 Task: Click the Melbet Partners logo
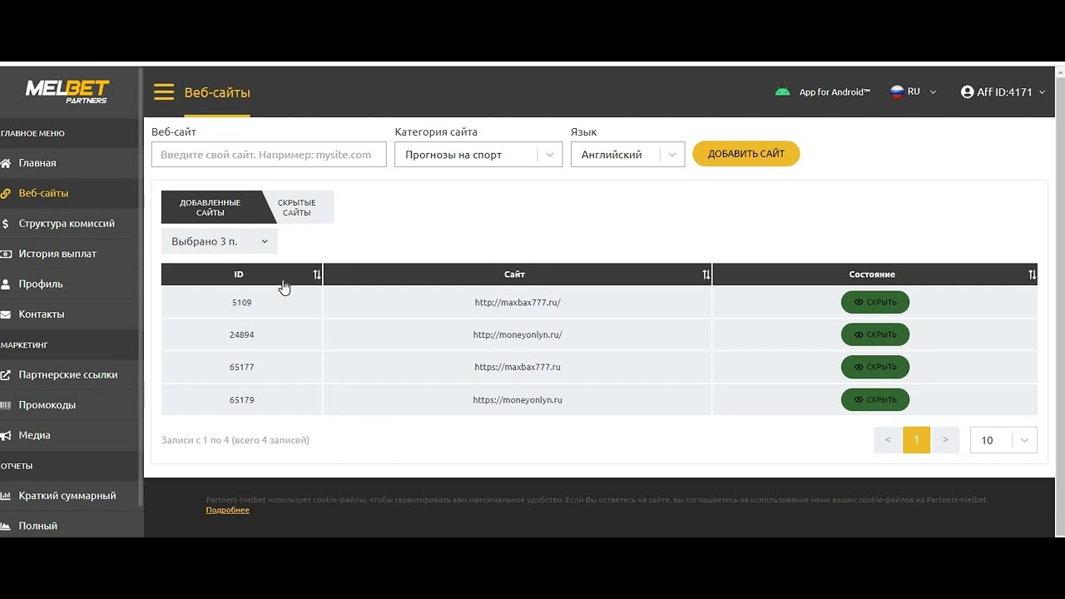pyautogui.click(x=67, y=92)
